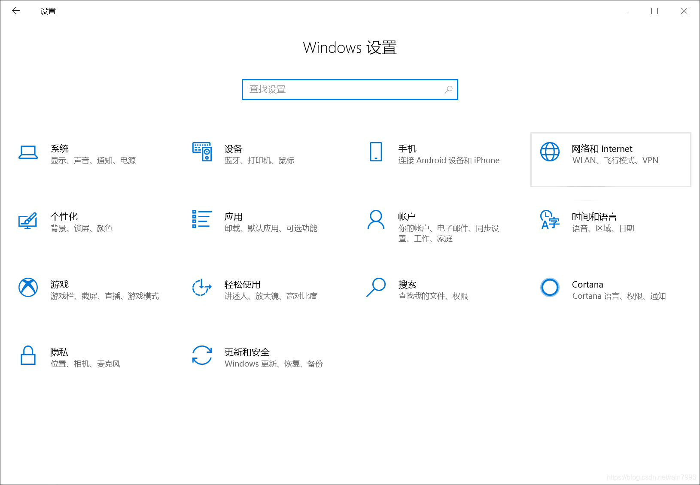The height and width of the screenshot is (485, 700).
Task: Click the 时间和语言 title text
Action: [x=594, y=216]
